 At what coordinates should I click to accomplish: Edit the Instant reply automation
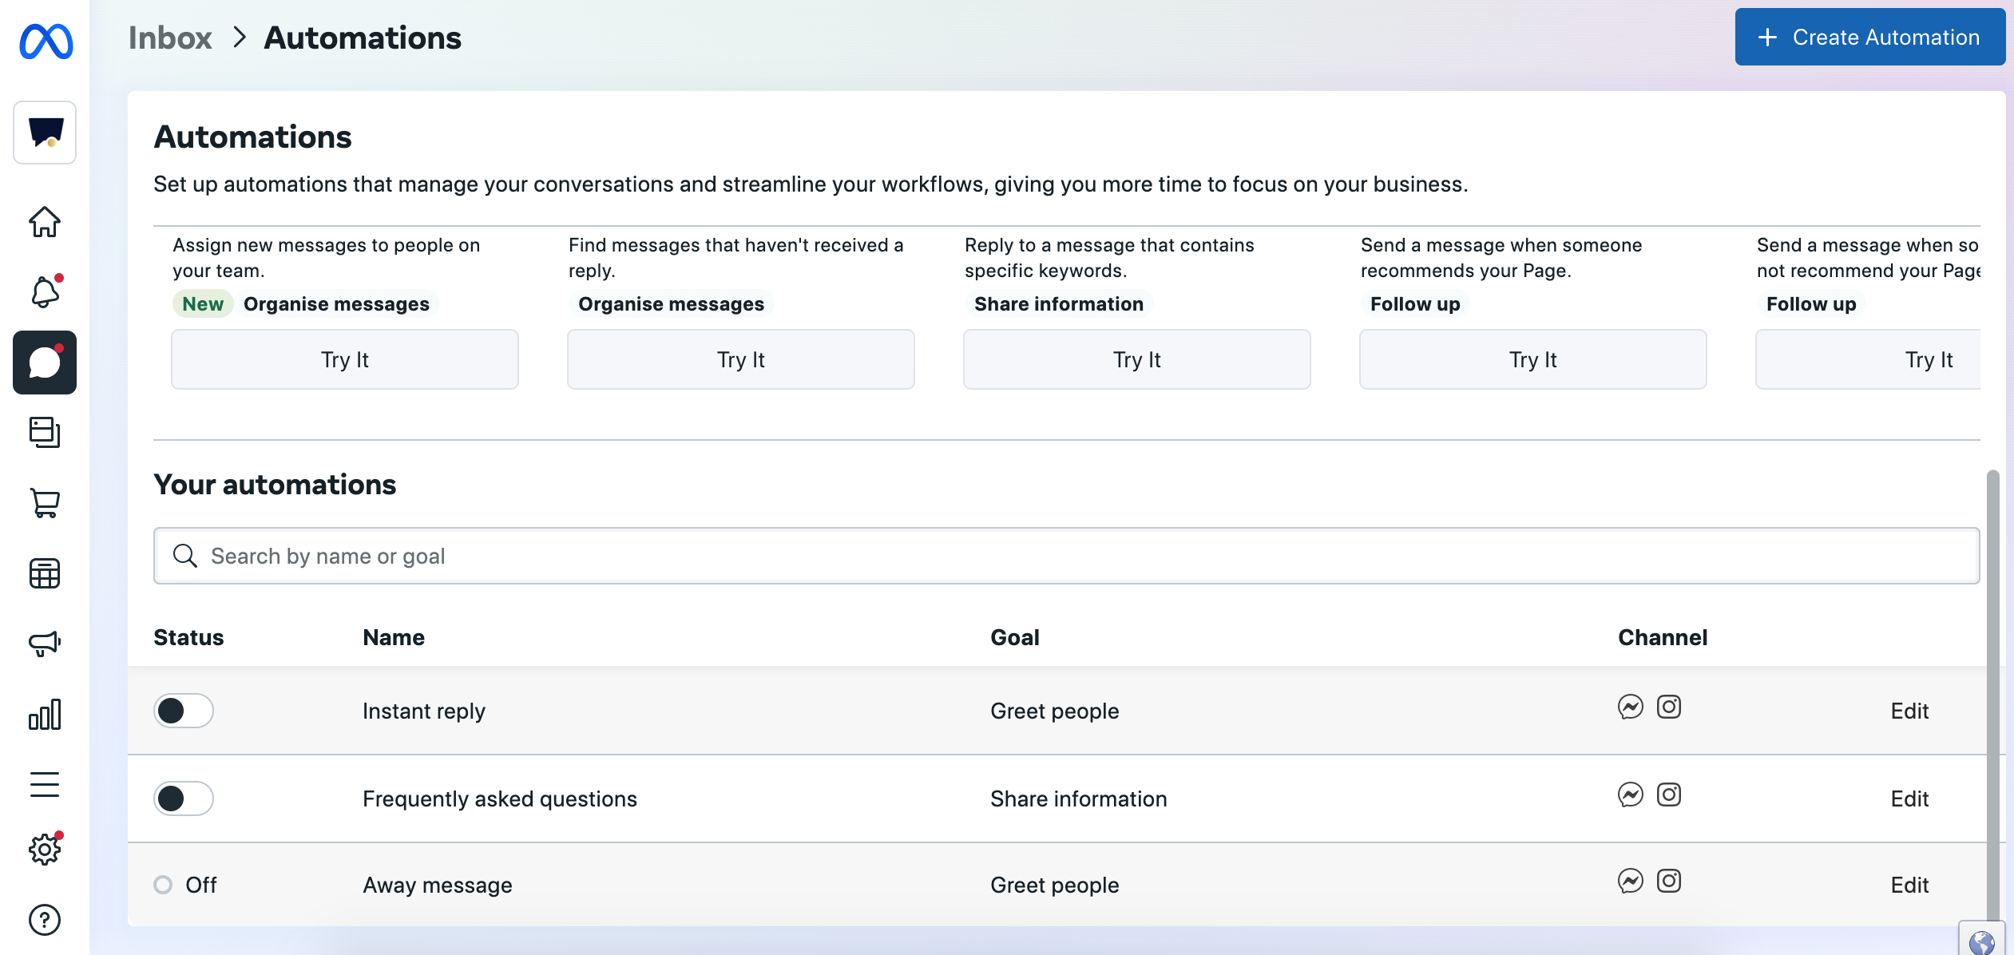(x=1909, y=711)
